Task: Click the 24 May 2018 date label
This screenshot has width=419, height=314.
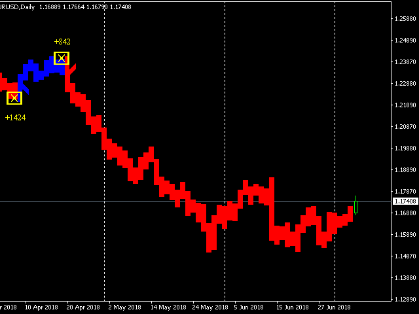Action: (210, 307)
